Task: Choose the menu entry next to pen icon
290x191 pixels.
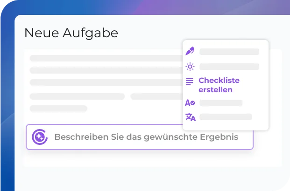Action: pyautogui.click(x=229, y=52)
